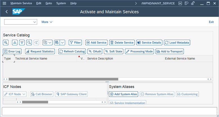Open the Maintain Service menu
The width and height of the screenshot is (219, 117).
(21, 3)
